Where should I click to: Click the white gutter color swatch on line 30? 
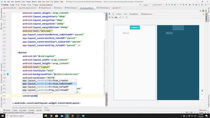pos(8,78)
